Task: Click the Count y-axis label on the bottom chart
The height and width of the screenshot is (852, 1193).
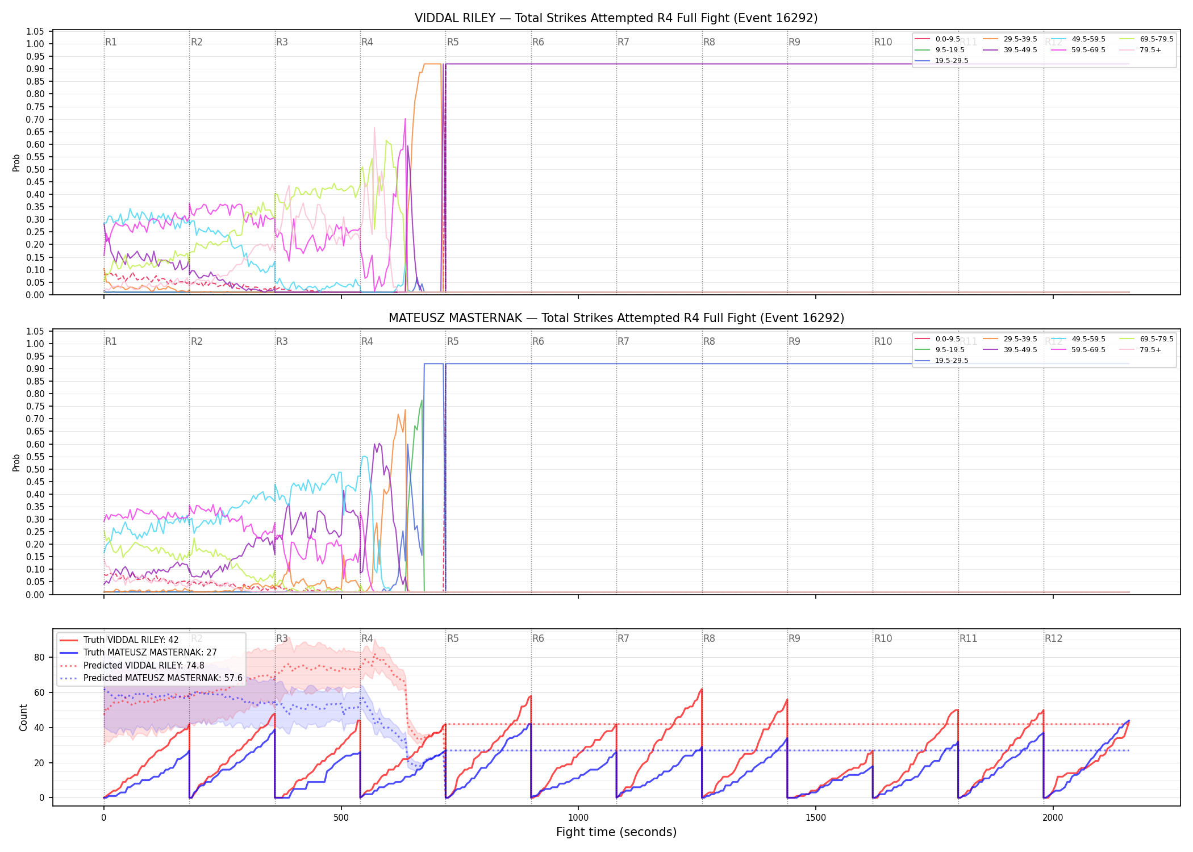Action: [x=23, y=717]
